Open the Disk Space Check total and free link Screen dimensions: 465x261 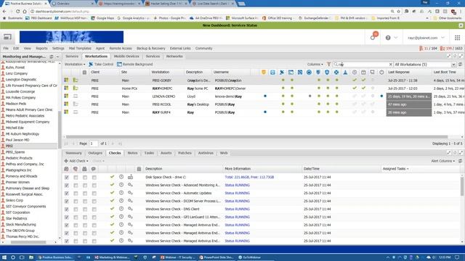click(x=249, y=177)
